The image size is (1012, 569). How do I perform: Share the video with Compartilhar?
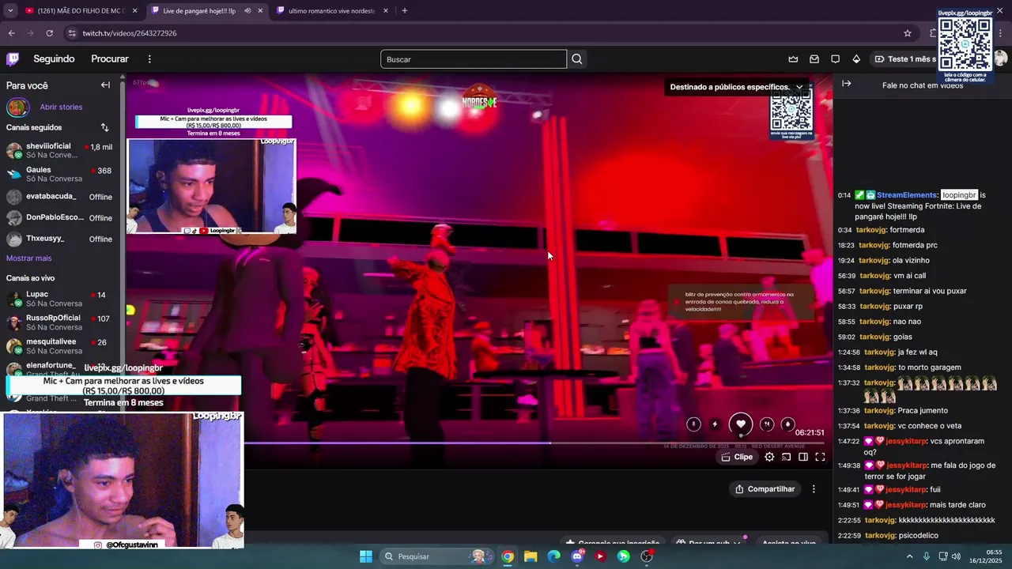765,489
